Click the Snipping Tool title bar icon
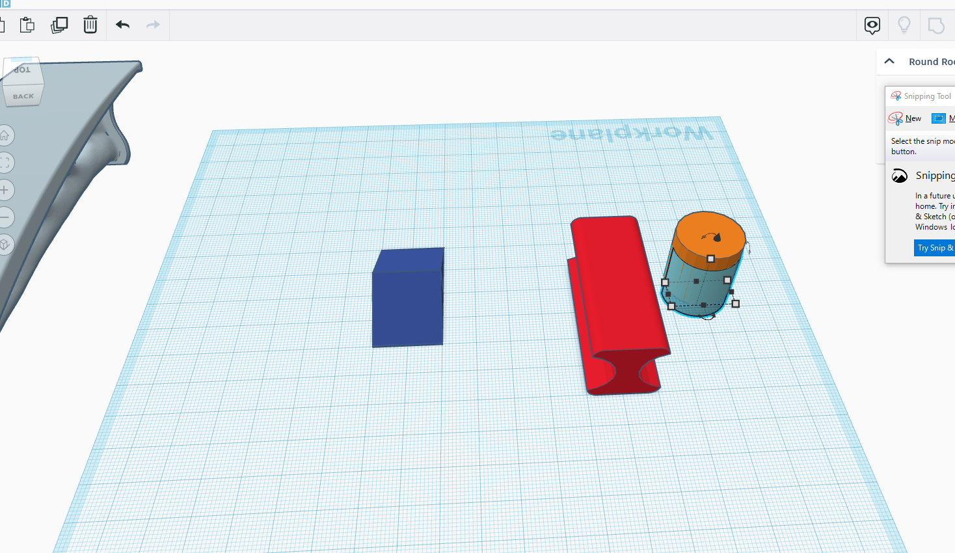The image size is (955, 553). tap(896, 96)
